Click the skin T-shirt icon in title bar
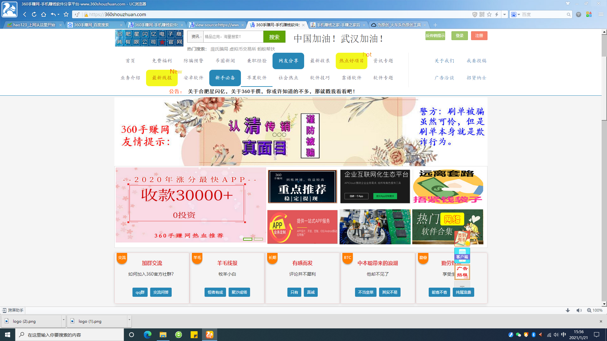Viewport: 607px width, 341px height. 568,3
